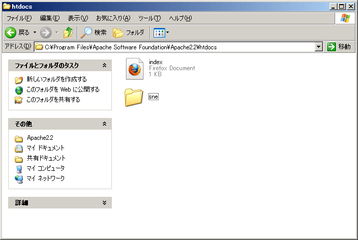The image size is (358, 240).
Task: Select the sne folder icon
Action: 134,98
